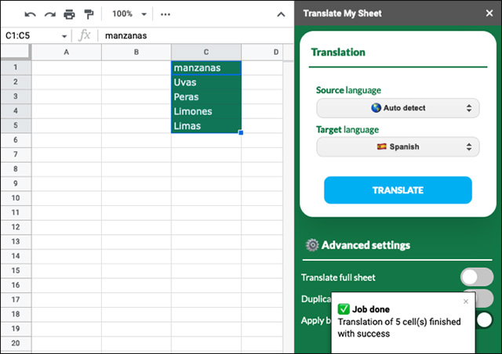
Task: Expand the C1:C5 name box dropdown
Action: click(x=64, y=36)
